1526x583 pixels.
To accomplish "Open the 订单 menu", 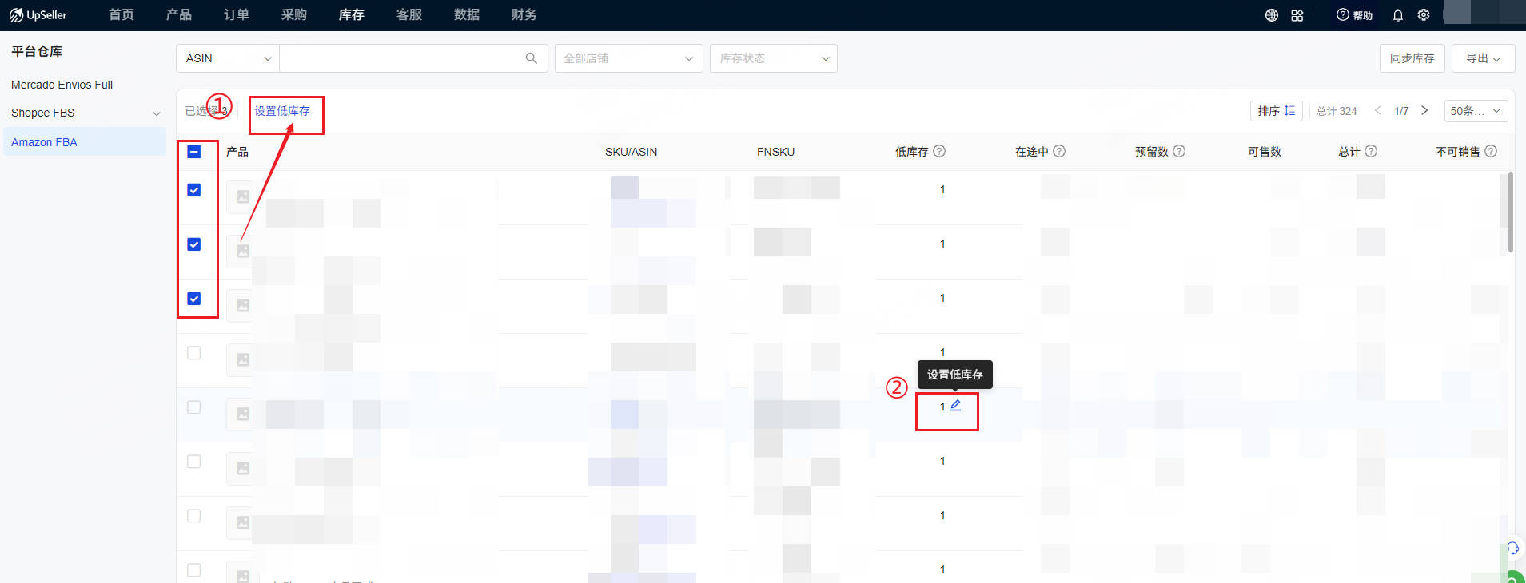I will tap(237, 15).
